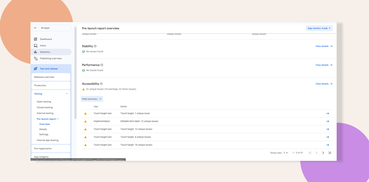
Task: Click the help icon next to Performance
Action: point(102,65)
